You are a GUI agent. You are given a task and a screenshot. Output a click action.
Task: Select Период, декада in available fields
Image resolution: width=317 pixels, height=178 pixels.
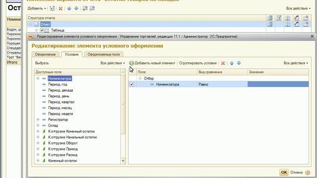[60, 90]
